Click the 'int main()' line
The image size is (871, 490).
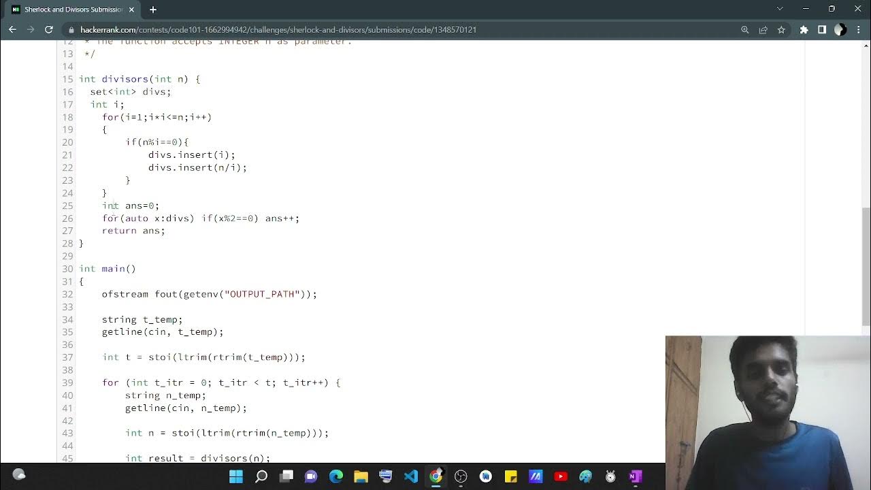[108, 269]
